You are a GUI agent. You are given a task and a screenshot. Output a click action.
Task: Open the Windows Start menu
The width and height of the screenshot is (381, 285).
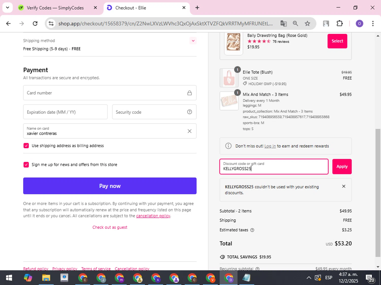point(9,278)
